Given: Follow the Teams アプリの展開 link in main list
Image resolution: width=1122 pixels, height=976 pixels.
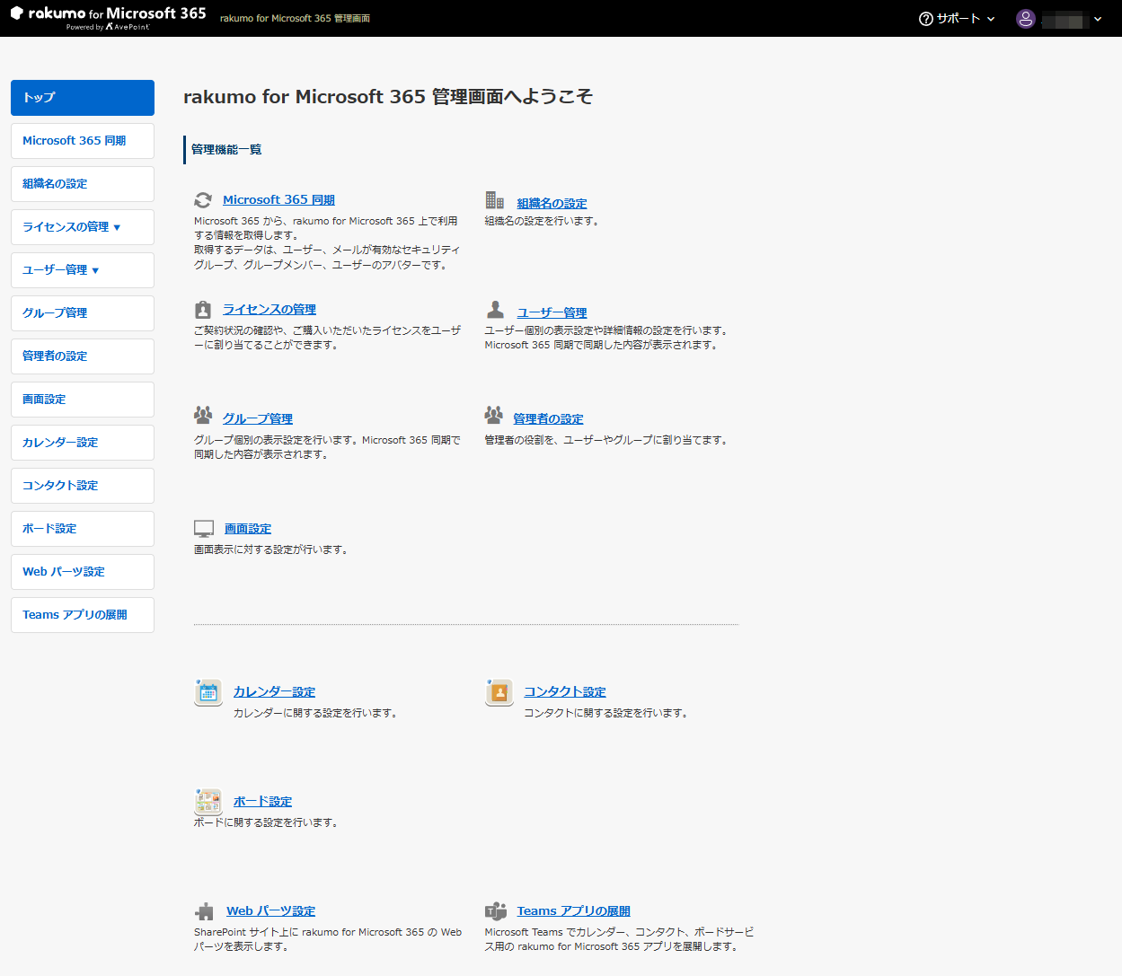Looking at the screenshot, I should [573, 911].
